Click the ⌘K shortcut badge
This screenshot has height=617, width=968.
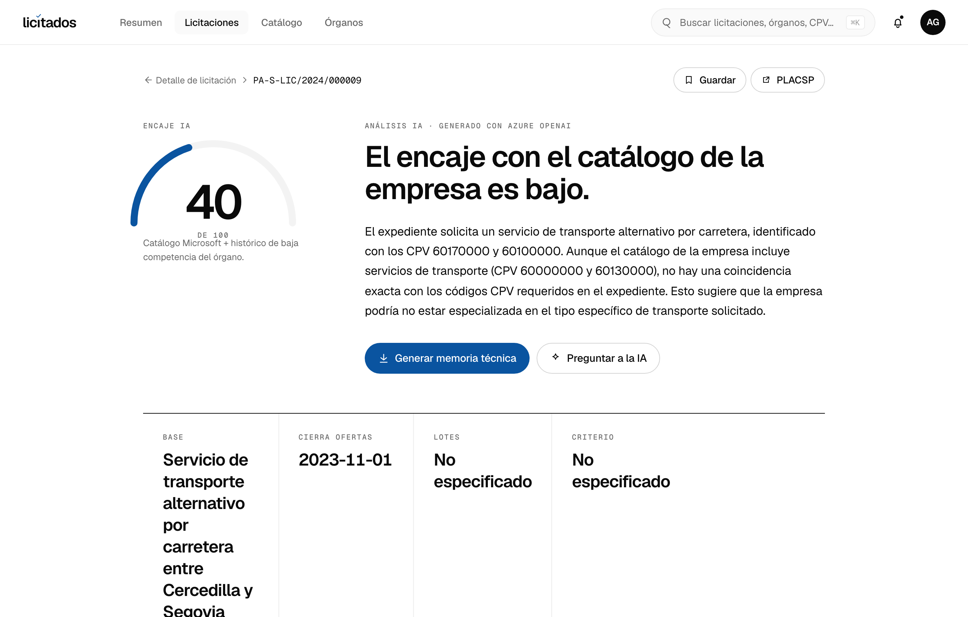855,22
